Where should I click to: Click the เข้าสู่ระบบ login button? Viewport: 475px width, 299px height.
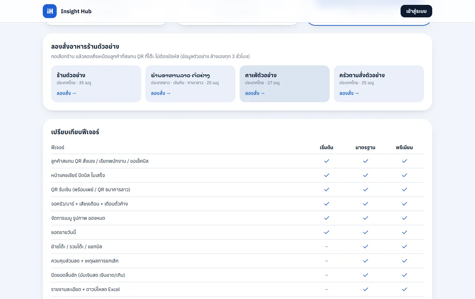coord(416,11)
